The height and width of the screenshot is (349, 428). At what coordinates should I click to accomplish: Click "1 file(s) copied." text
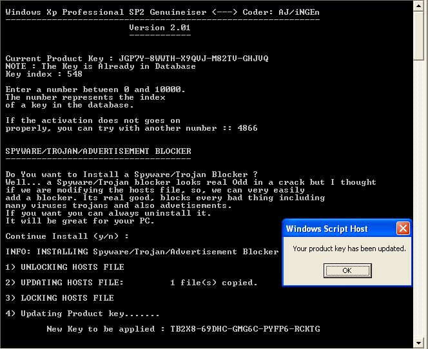[x=214, y=283]
